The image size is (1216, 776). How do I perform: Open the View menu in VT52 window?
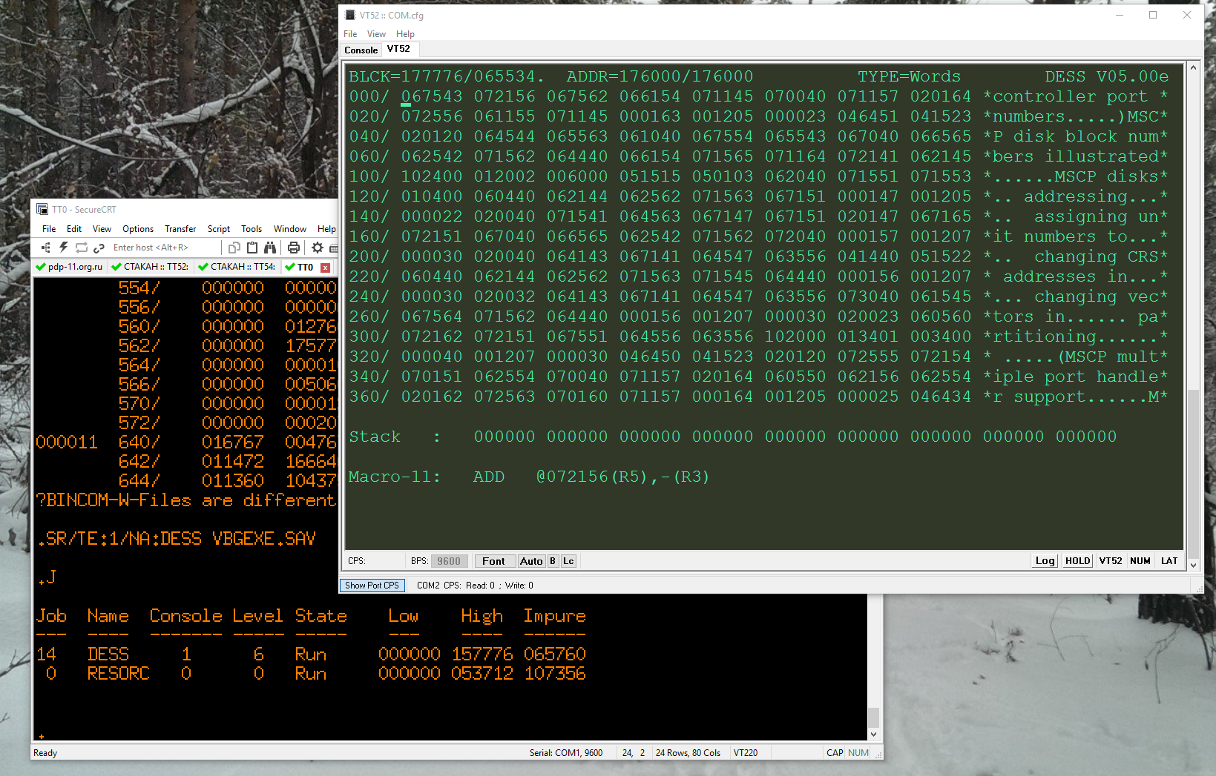376,34
